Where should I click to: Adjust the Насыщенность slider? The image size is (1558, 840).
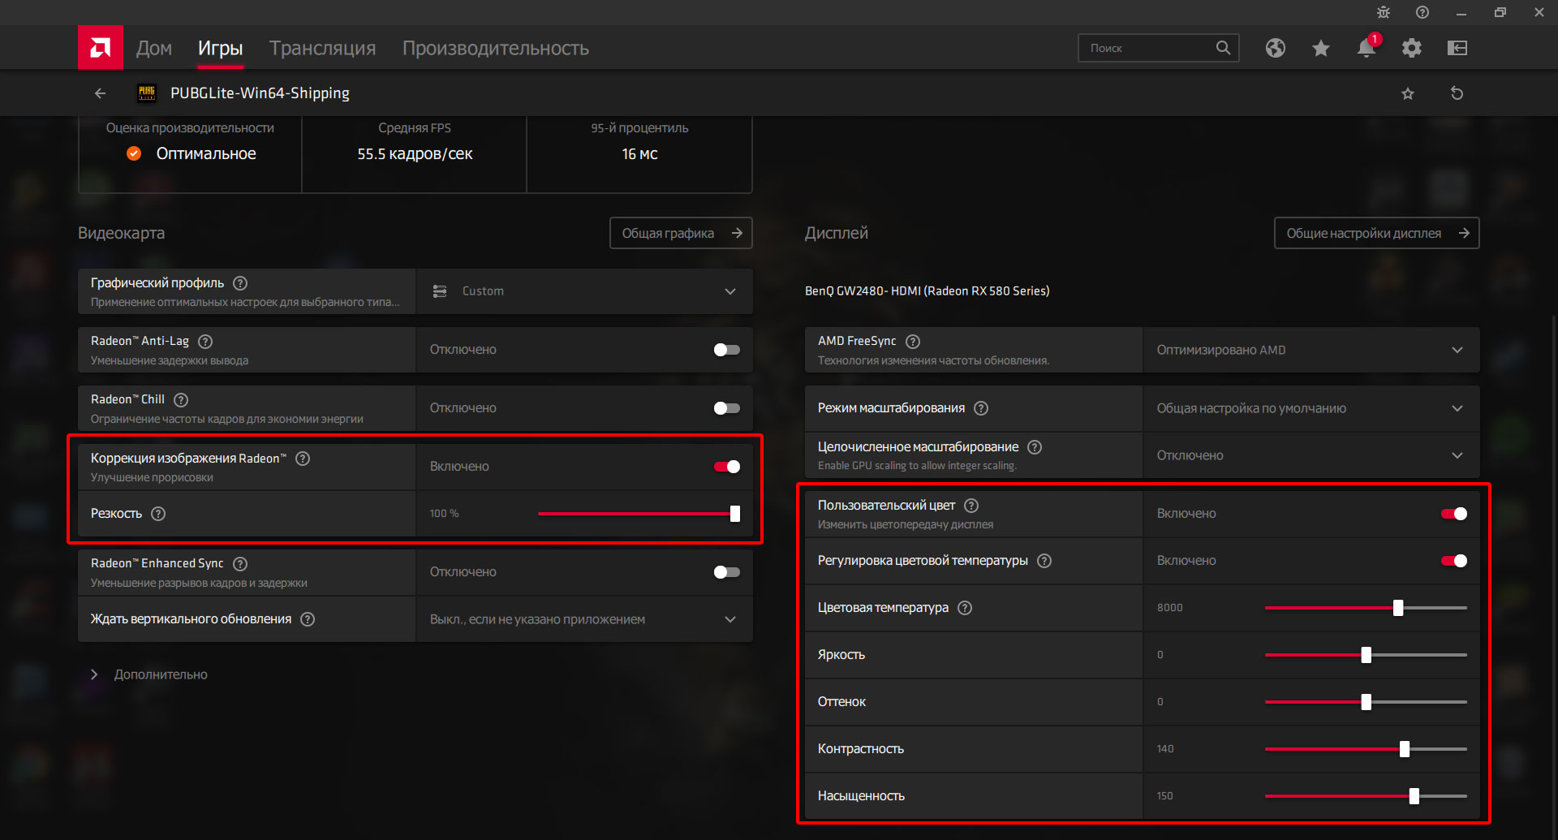(1414, 796)
